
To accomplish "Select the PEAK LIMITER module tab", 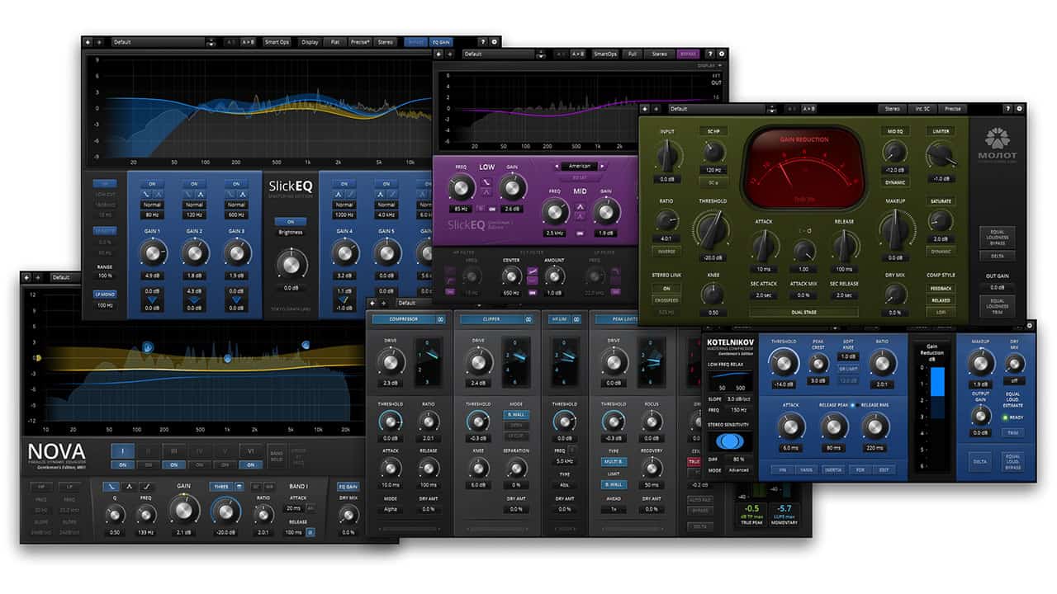I will pos(625,318).
